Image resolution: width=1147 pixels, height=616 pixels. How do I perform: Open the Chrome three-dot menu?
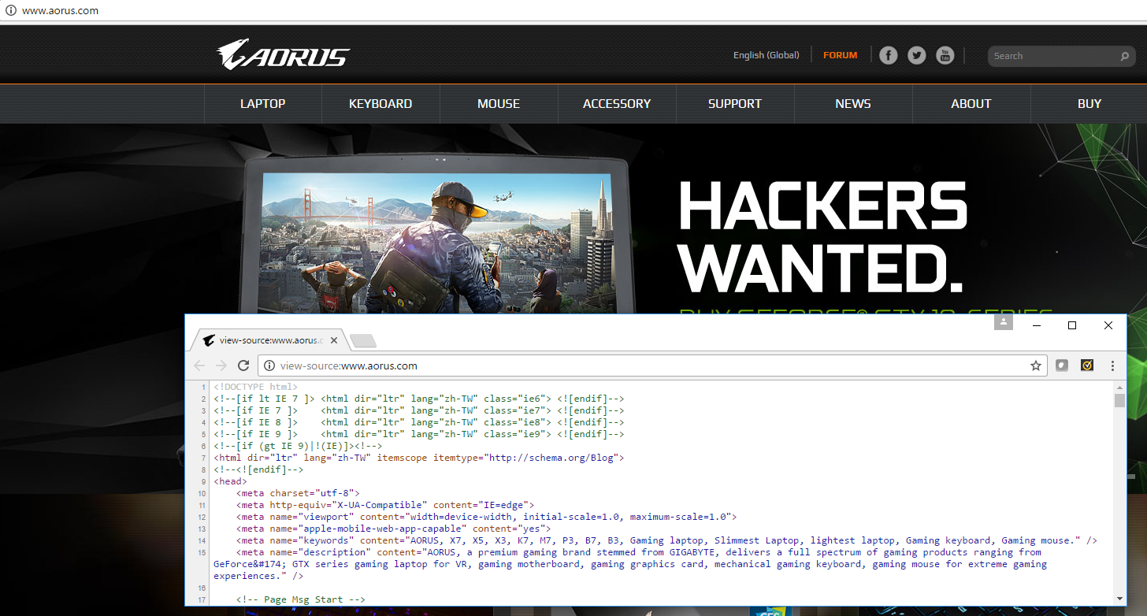1112,366
